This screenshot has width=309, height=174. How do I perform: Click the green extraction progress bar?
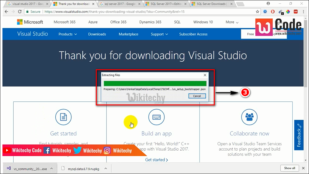(155, 84)
